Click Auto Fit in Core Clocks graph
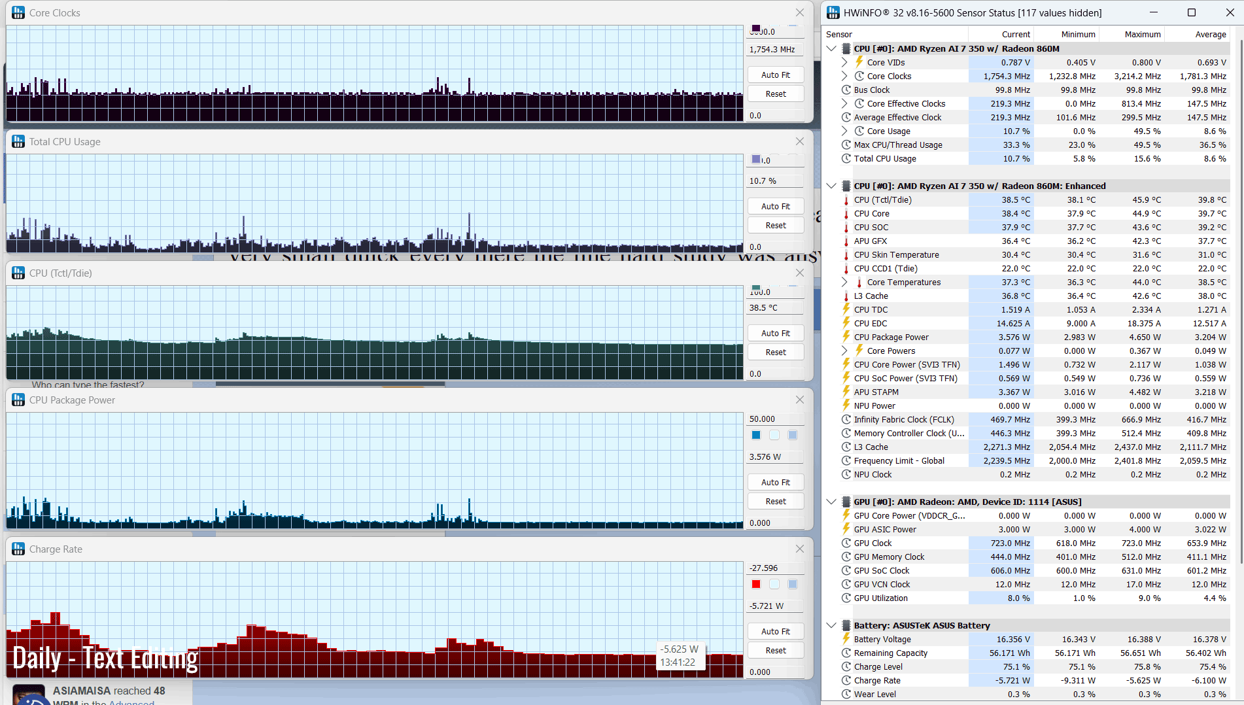Image resolution: width=1244 pixels, height=705 pixels. [x=776, y=75]
